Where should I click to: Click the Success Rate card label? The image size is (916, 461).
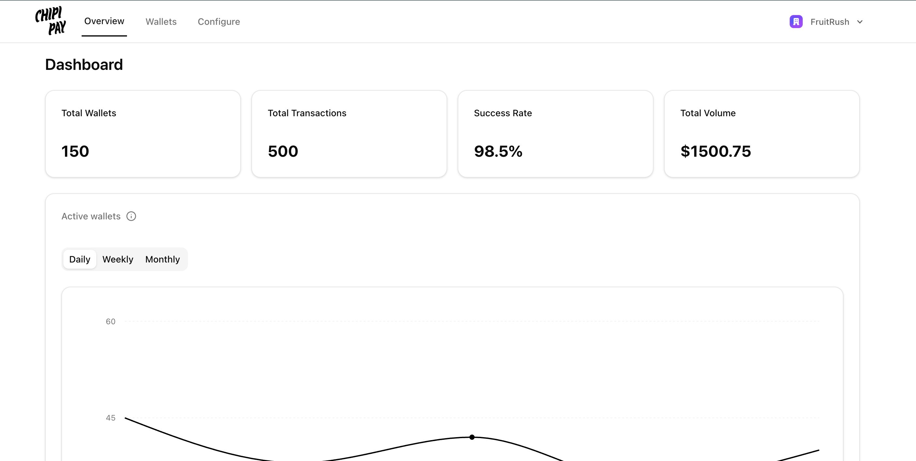click(503, 113)
